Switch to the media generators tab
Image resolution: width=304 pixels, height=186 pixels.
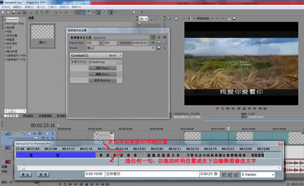point(11,116)
